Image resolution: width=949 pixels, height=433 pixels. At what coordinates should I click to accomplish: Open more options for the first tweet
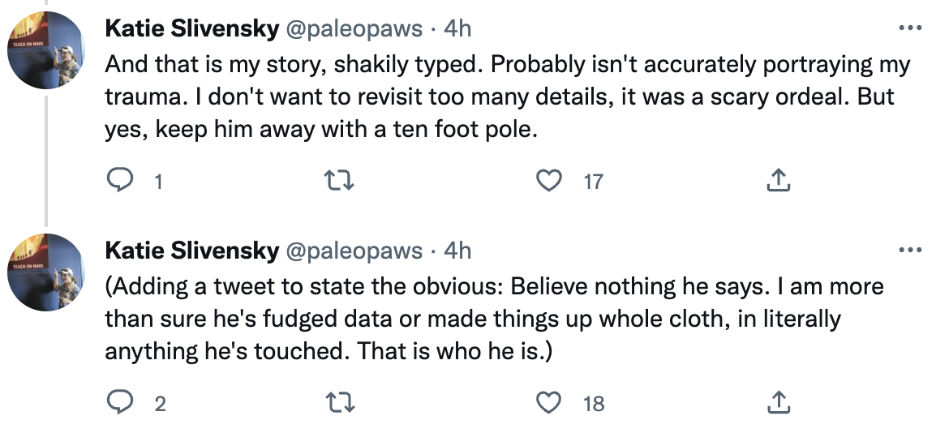[911, 28]
